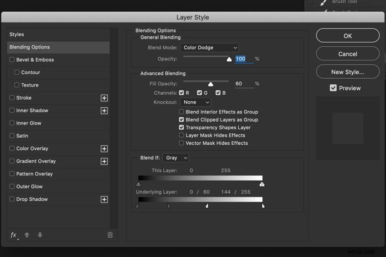
Task: Click the OK button
Action: click(347, 36)
